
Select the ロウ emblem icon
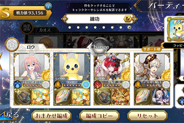[12, 45]
